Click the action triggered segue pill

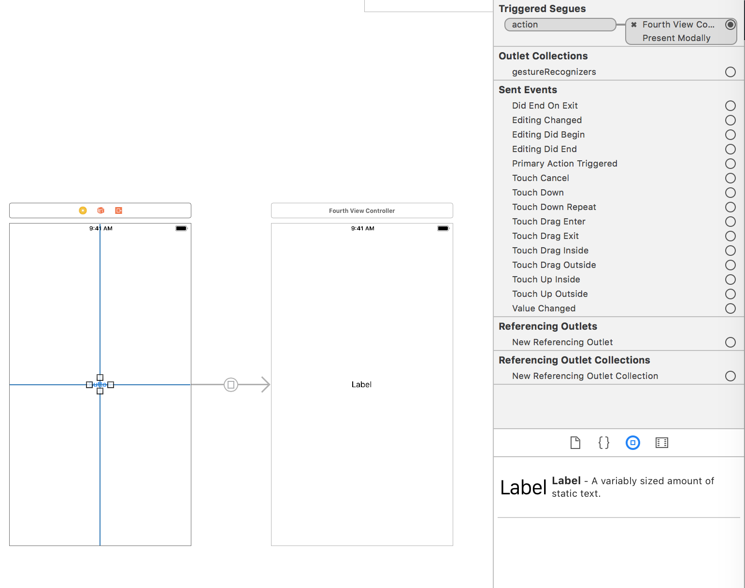click(559, 25)
